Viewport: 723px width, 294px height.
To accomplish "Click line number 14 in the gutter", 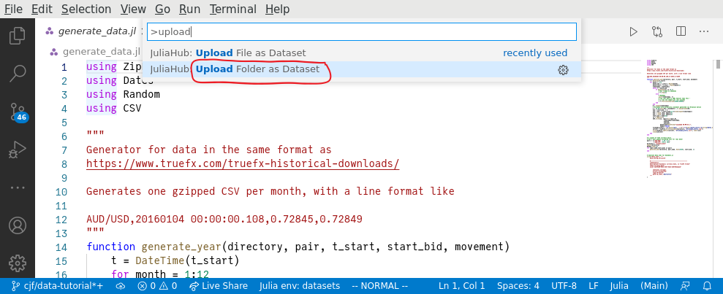I will pyautogui.click(x=61, y=247).
